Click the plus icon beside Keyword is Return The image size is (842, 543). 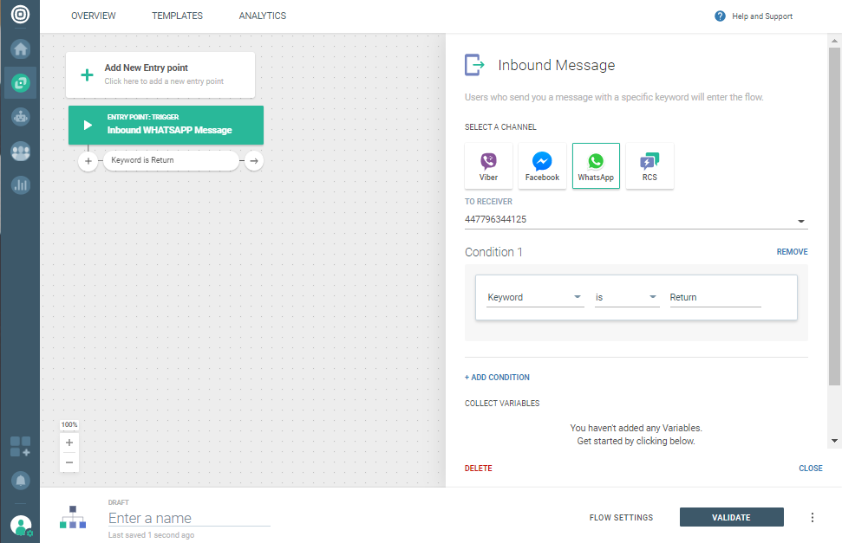88,161
